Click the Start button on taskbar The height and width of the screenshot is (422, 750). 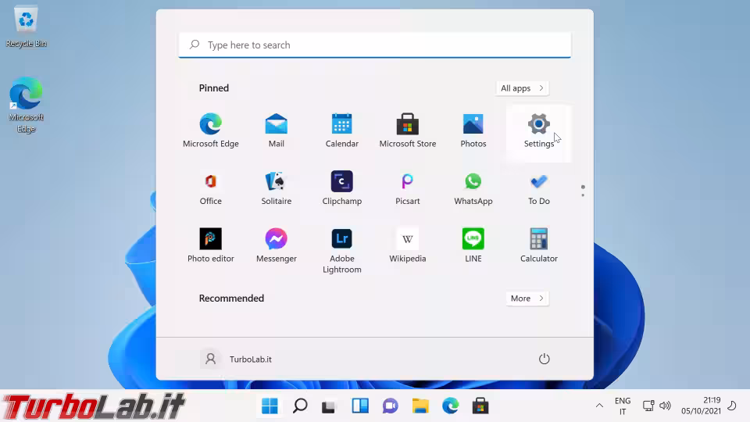270,406
